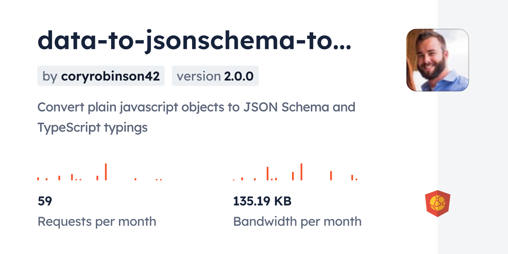
Task: Click the Requests per month label
Action: click(x=97, y=221)
